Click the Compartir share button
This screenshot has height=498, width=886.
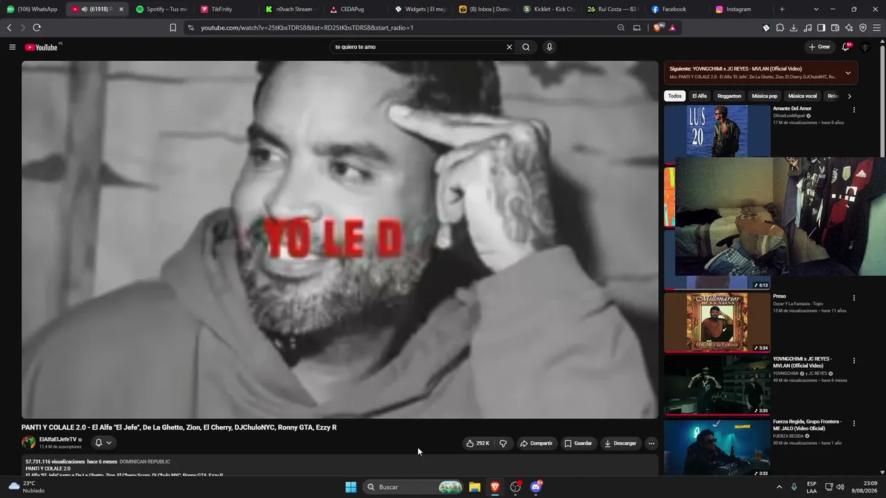tap(536, 443)
